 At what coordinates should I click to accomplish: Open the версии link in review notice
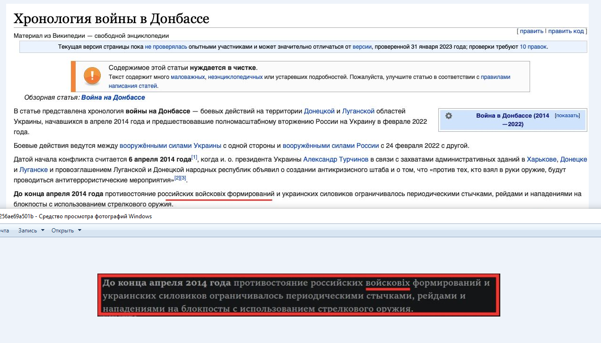pyautogui.click(x=362, y=47)
